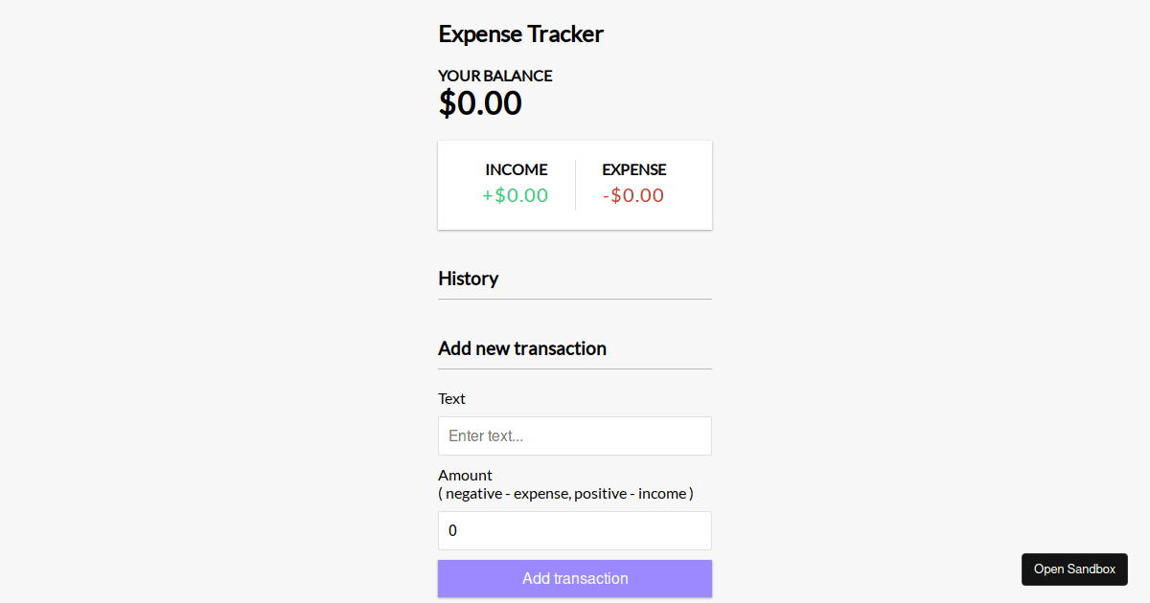This screenshot has width=1150, height=603.
Task: Click the Amount field label
Action: pos(465,475)
